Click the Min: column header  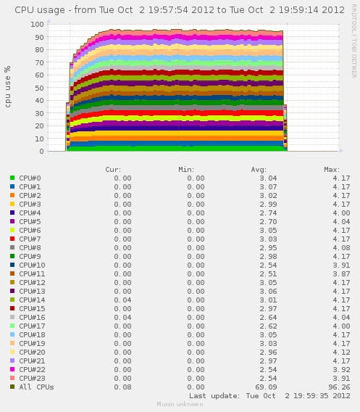pos(186,170)
